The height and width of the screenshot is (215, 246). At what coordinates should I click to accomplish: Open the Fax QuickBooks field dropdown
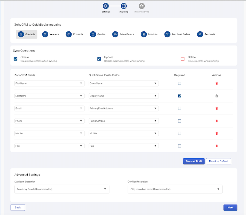coord(124,146)
